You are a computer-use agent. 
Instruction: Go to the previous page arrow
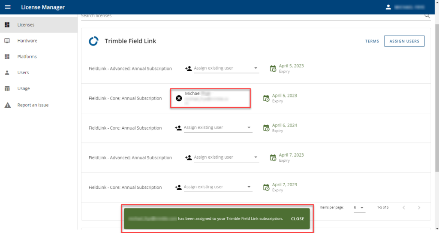click(x=404, y=208)
